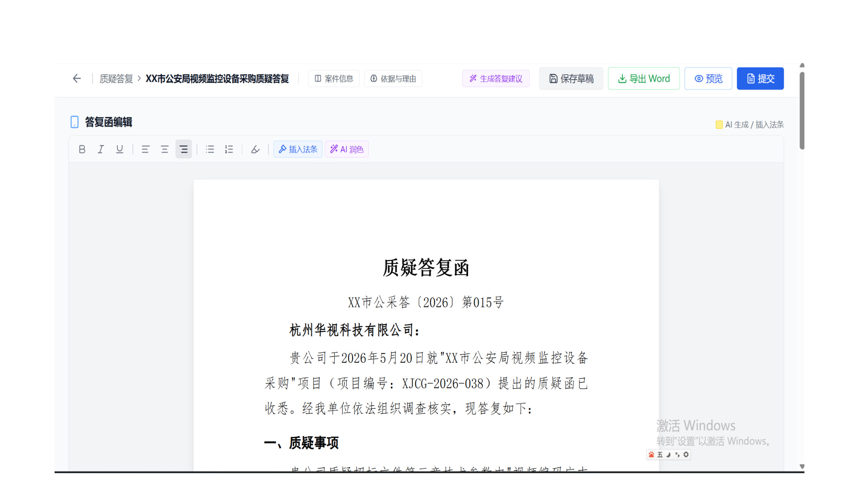859x483 pixels.
Task: Click the heading 一、质疑事项
Action: [302, 443]
